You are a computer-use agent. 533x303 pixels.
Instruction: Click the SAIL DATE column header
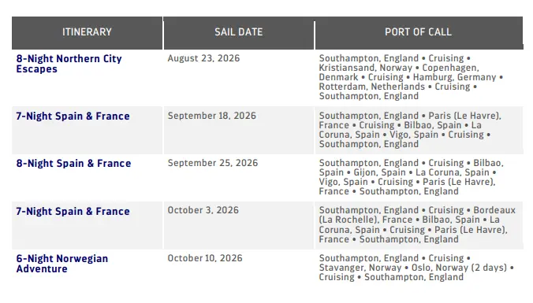(239, 32)
